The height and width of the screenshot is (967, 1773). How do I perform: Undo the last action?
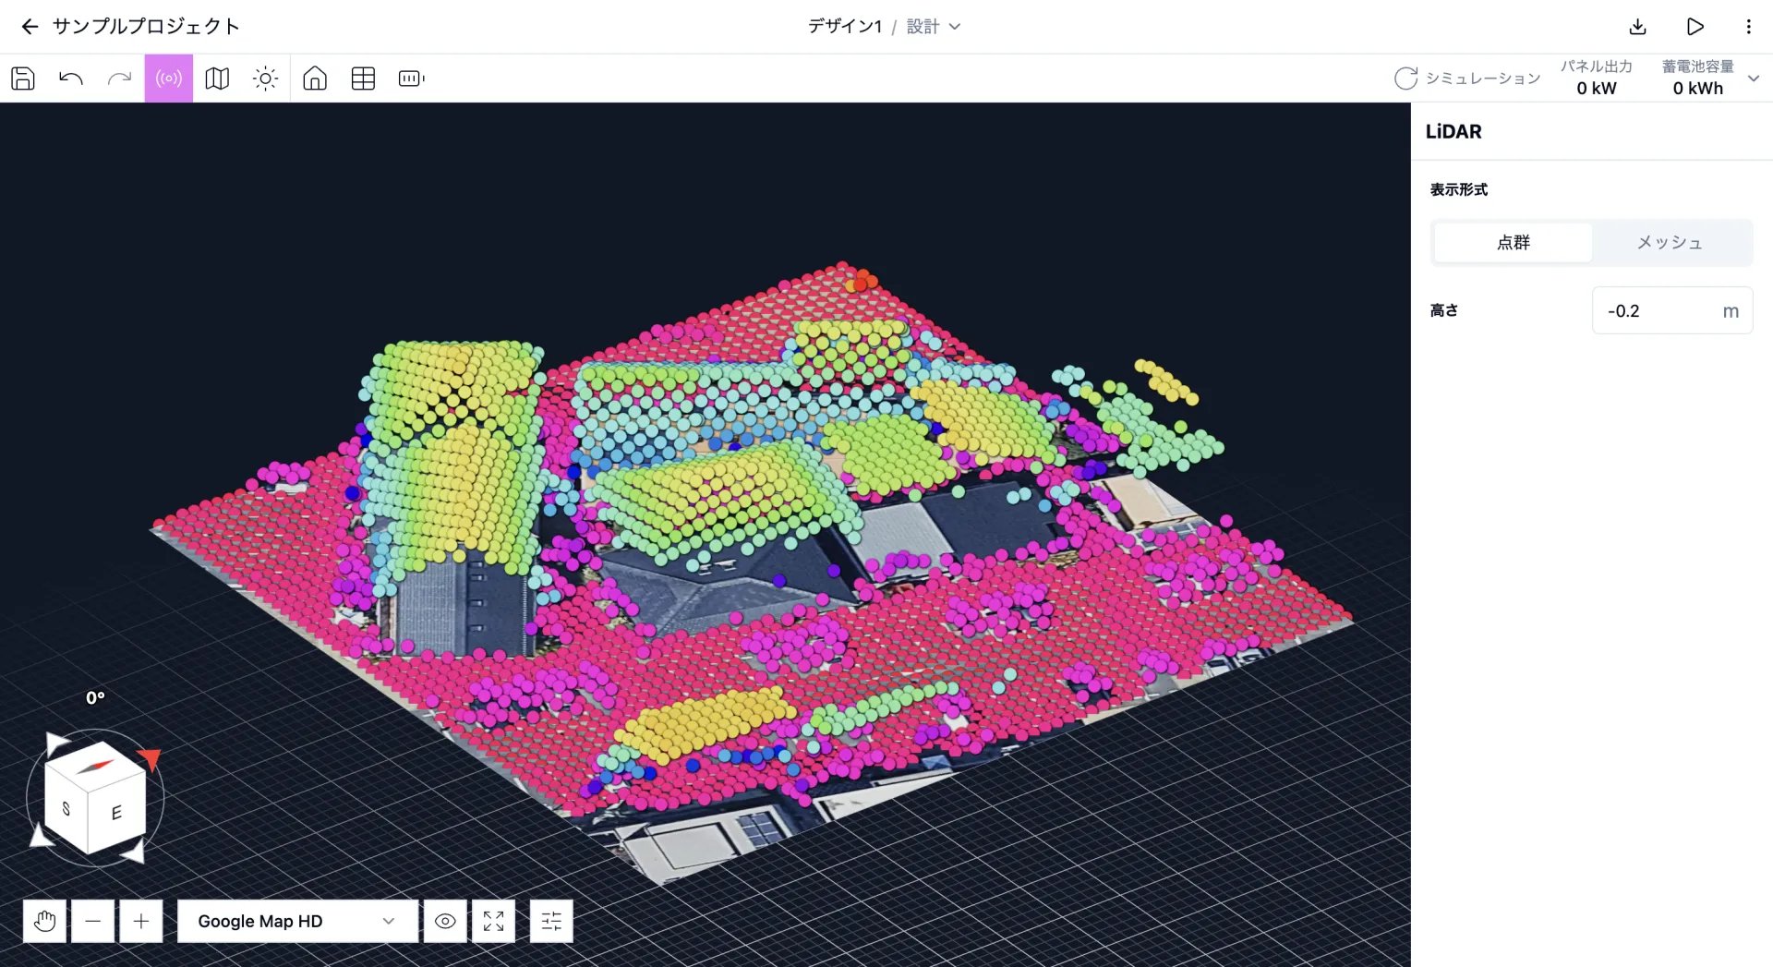tap(71, 79)
